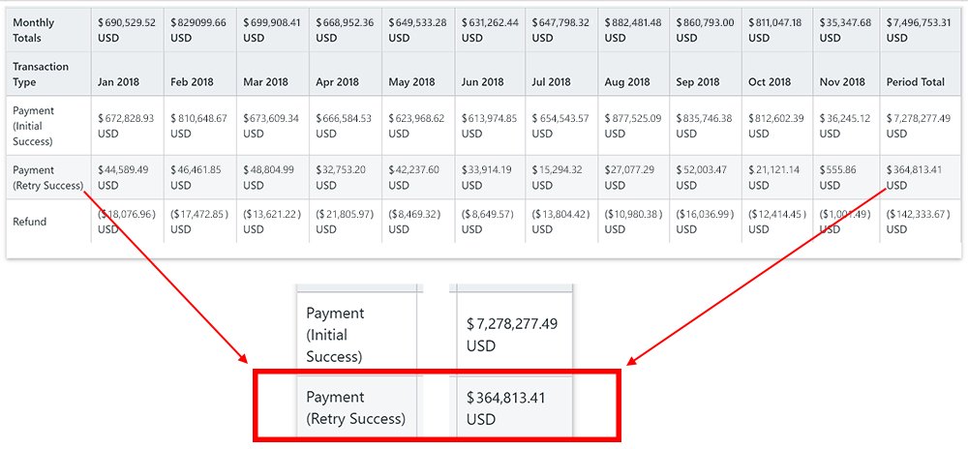Select monthly total $811,047.18 USD
The height and width of the screenshot is (449, 968).
777,30
